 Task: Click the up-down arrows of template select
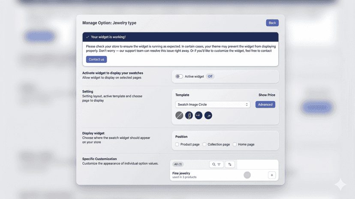(247, 105)
